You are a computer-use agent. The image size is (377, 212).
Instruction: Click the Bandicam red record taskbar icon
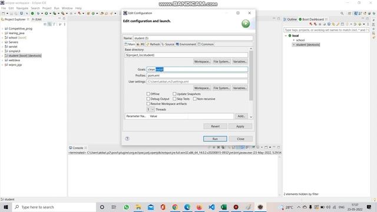(236, 207)
